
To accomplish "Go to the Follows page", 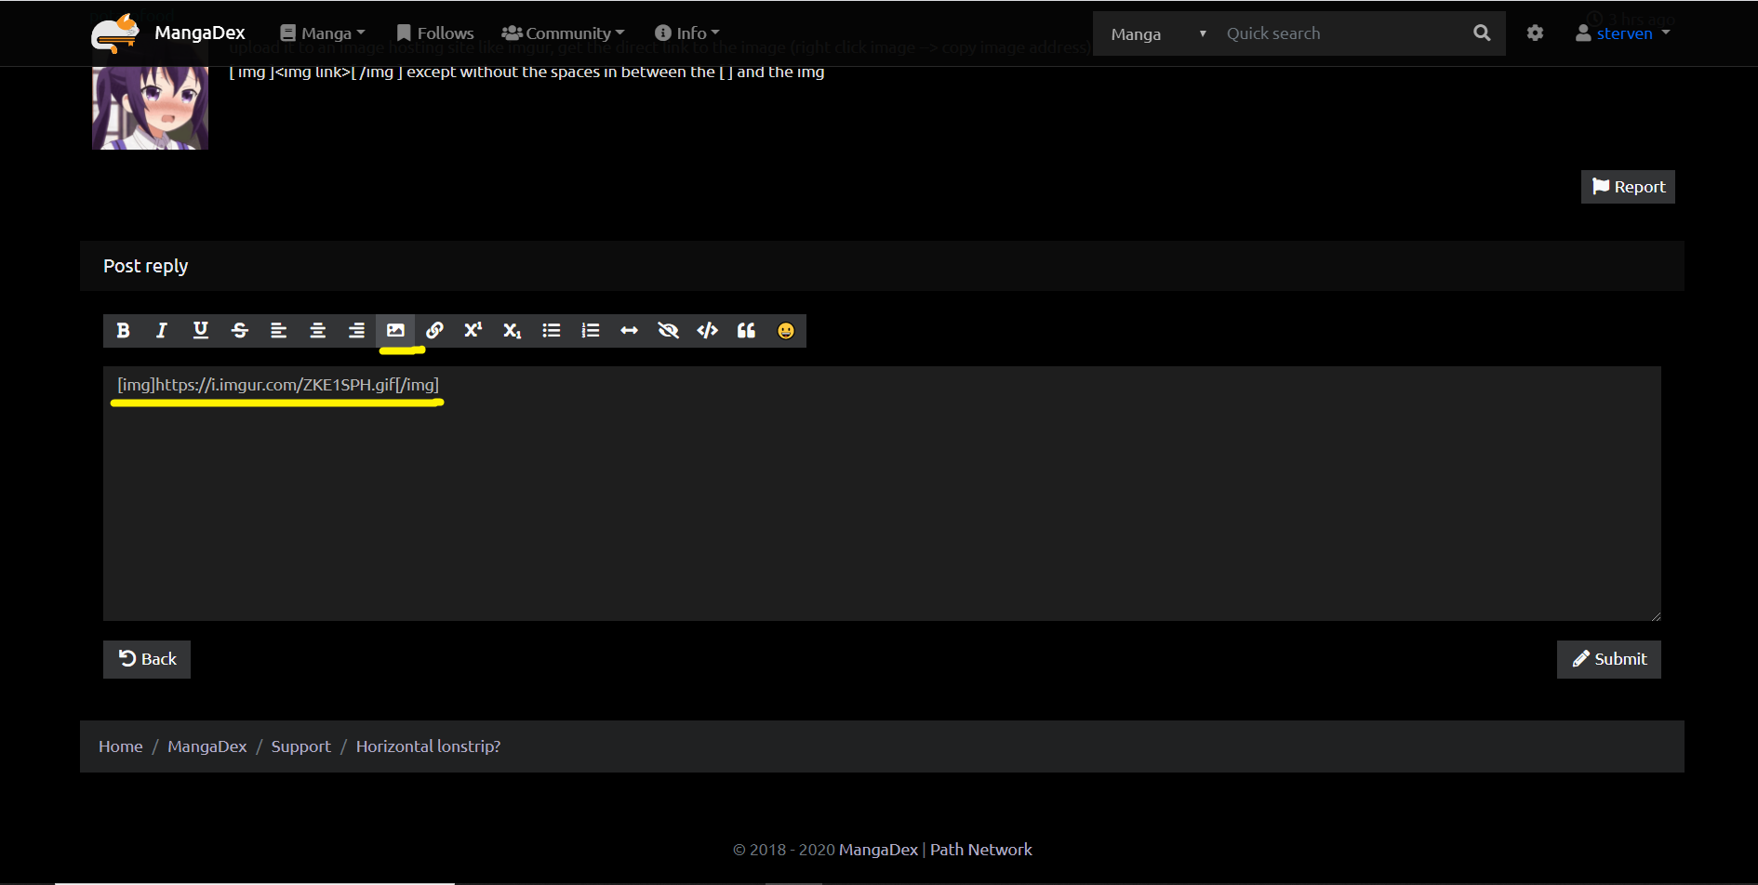I will point(435,33).
